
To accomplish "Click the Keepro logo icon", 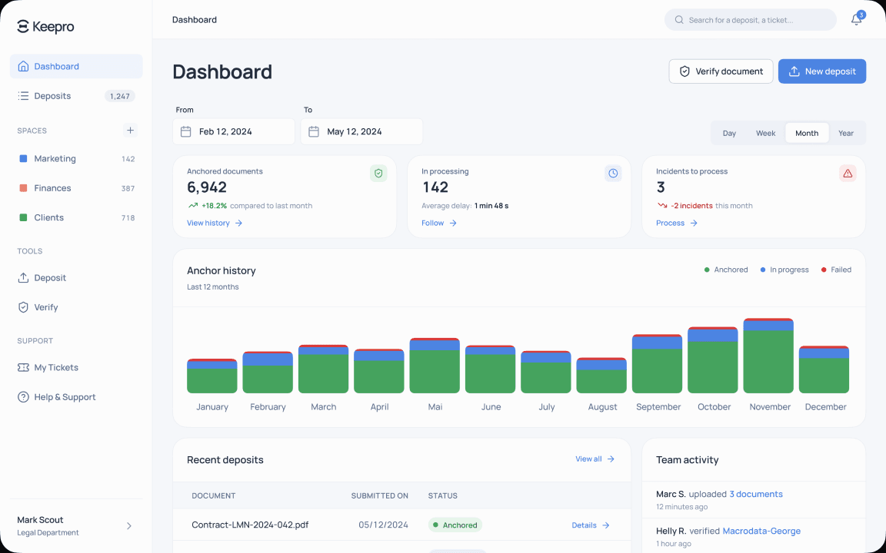I will pos(22,27).
